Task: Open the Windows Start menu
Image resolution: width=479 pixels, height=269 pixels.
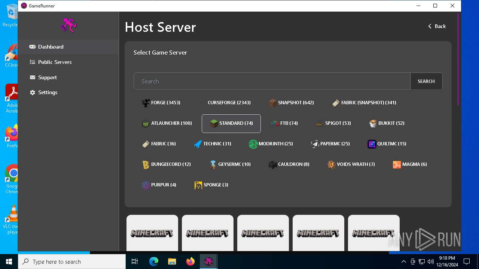Action: [9, 262]
